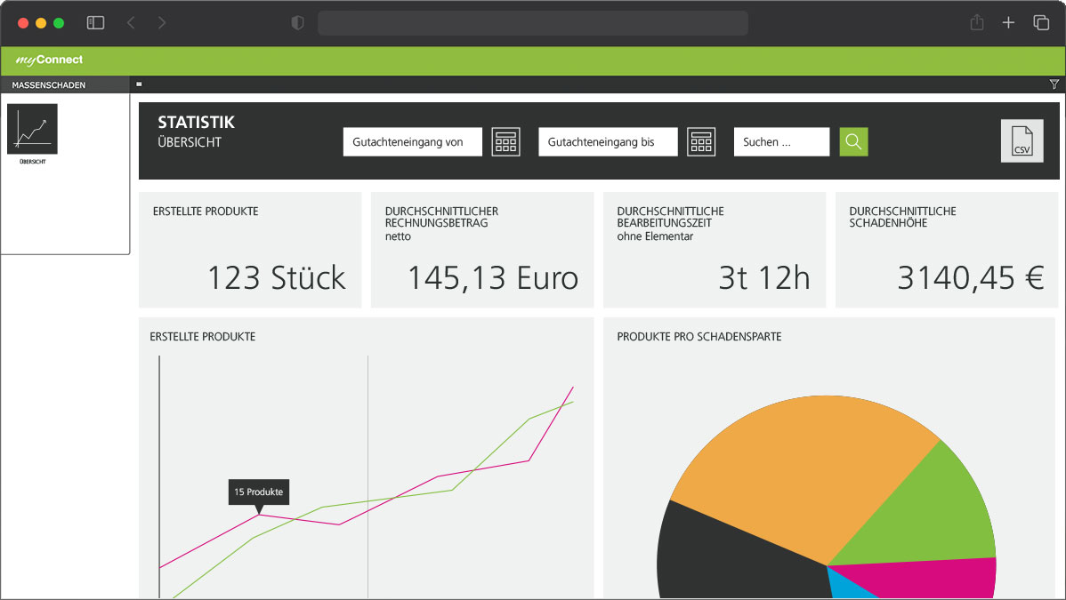Click the browser share icon
The image size is (1066, 600).
tap(977, 23)
